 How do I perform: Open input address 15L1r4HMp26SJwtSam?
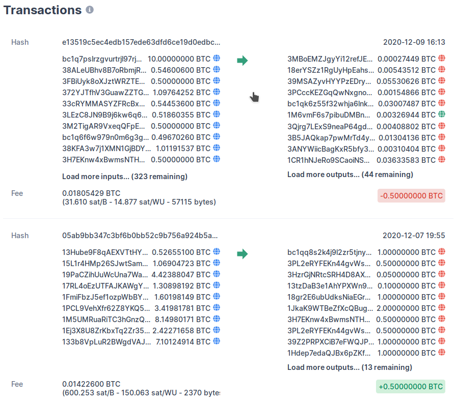pyautogui.click(x=105, y=264)
